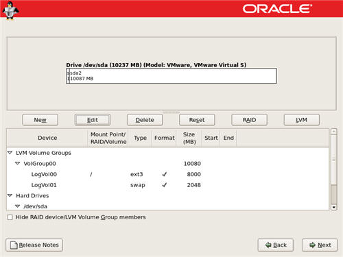Image resolution: width=343 pixels, height=257 pixels.
Task: Click the 10080 size value
Action: 192,164
